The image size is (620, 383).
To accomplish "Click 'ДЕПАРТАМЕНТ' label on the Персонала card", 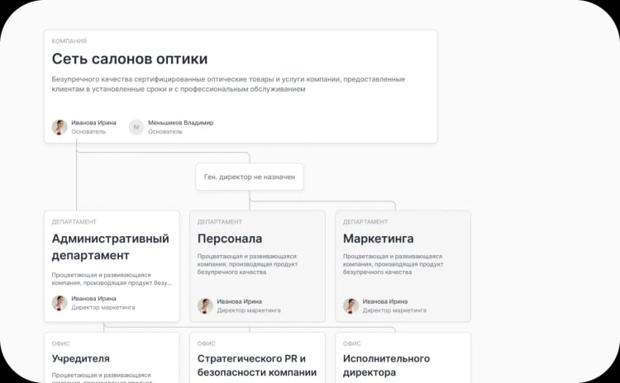I will 219,222.
